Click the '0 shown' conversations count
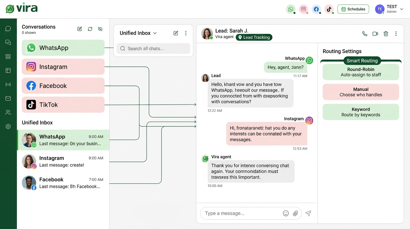410x229 pixels. coord(29,33)
